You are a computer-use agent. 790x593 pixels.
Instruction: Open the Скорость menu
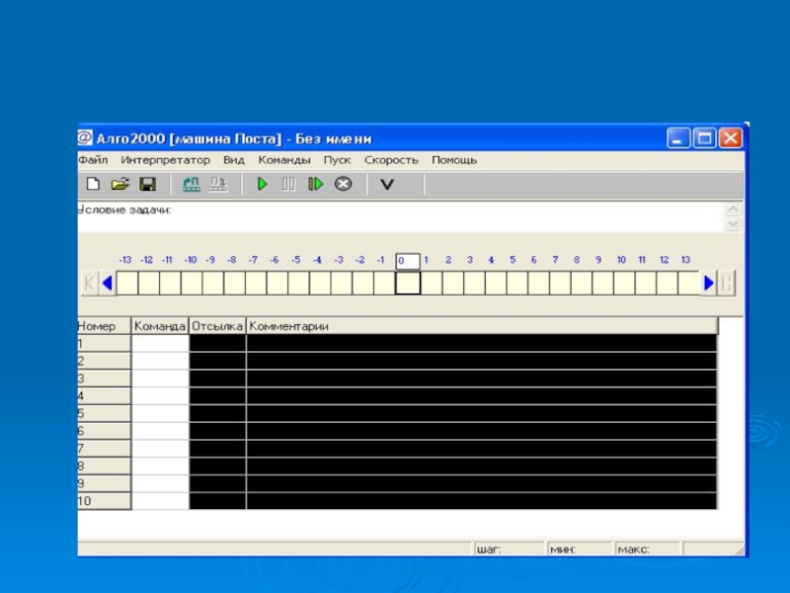click(391, 159)
